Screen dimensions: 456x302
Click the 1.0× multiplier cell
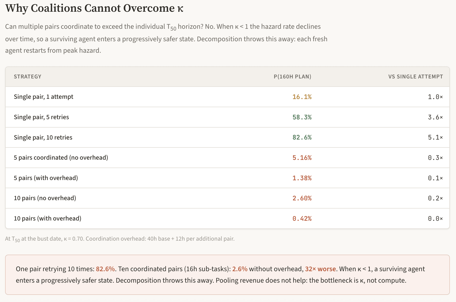tap(435, 97)
